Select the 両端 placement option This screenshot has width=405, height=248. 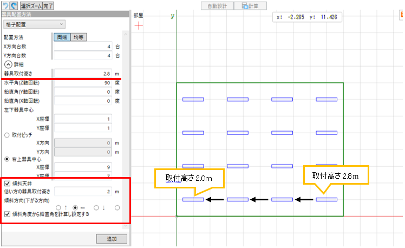62,37
